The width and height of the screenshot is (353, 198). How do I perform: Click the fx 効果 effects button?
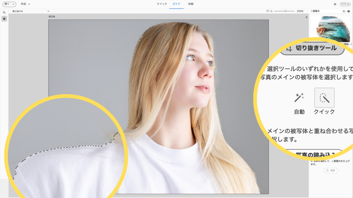(x=330, y=171)
